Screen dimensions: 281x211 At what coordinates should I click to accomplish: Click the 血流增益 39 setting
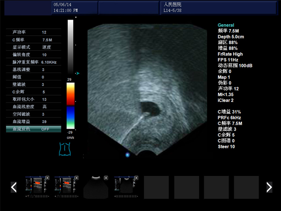pyautogui.click(x=33, y=121)
